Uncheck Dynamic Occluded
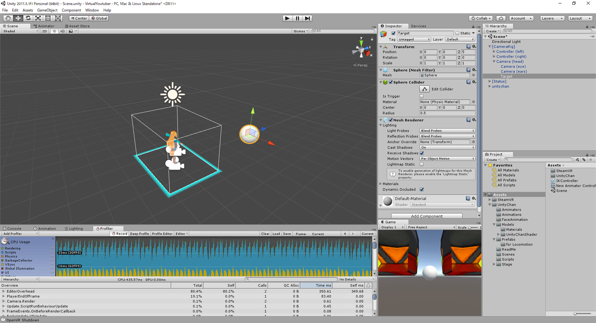This screenshot has height=323, width=596. (422, 190)
